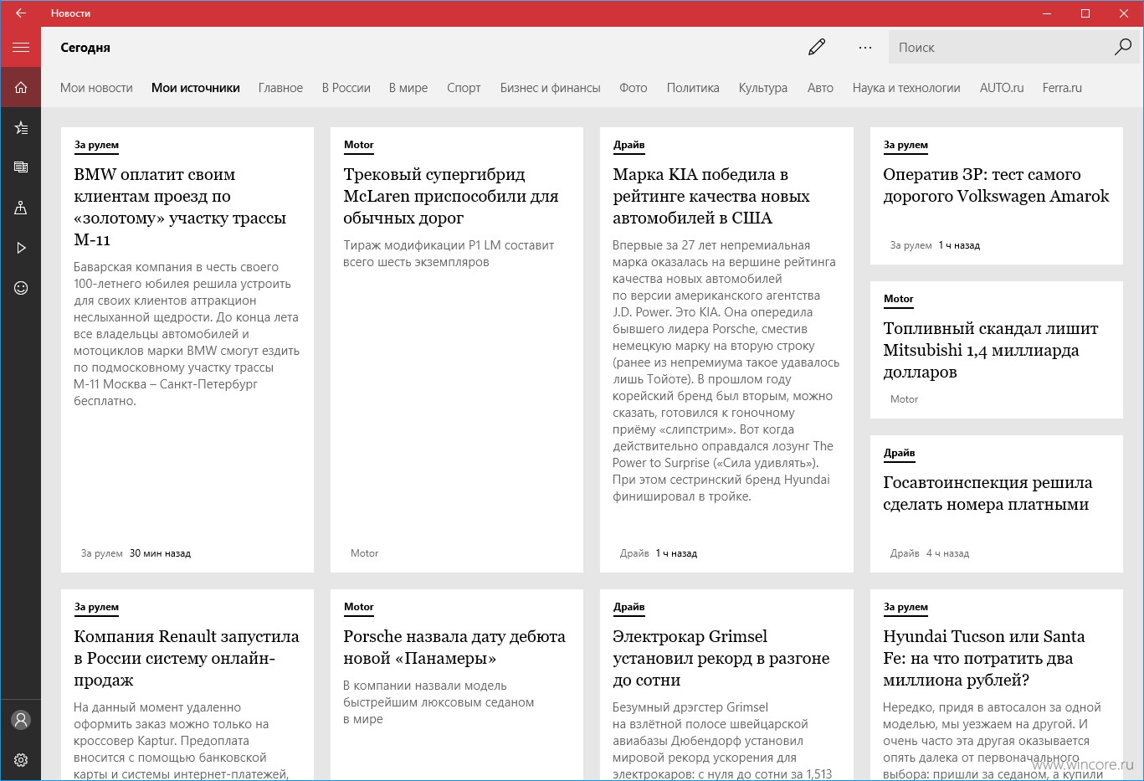
Task: Open the user account icon
Action: 21,720
